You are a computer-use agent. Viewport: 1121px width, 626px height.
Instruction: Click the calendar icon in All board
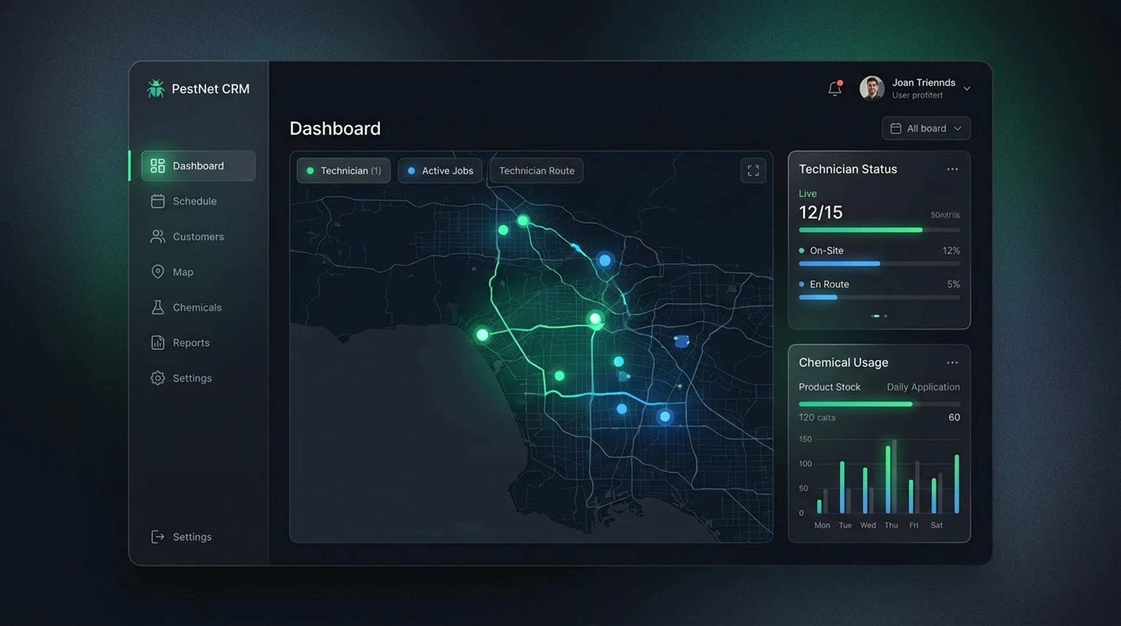[895, 128]
